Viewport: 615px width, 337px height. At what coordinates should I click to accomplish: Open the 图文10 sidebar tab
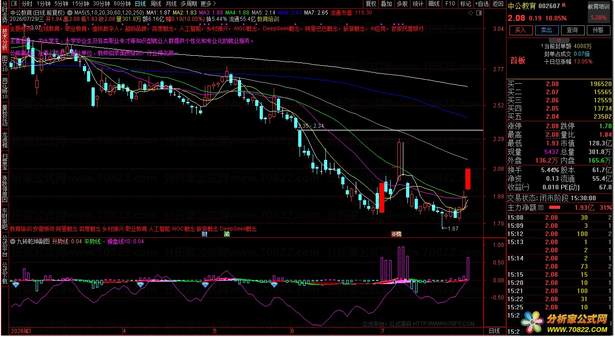click(5, 65)
